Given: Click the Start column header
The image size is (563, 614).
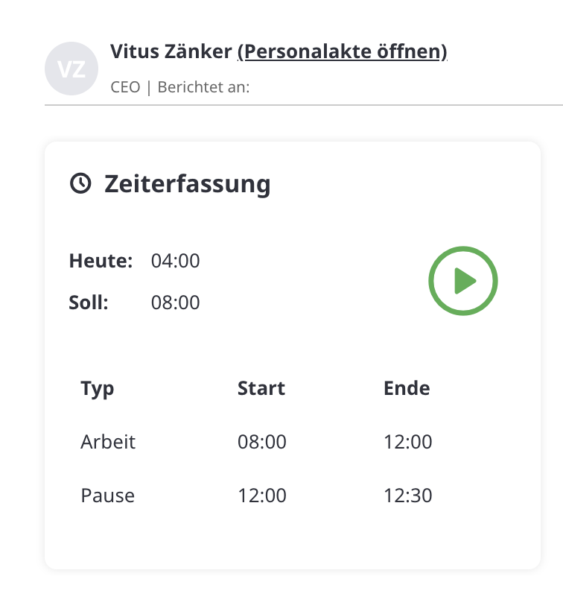Looking at the screenshot, I should pos(261,388).
